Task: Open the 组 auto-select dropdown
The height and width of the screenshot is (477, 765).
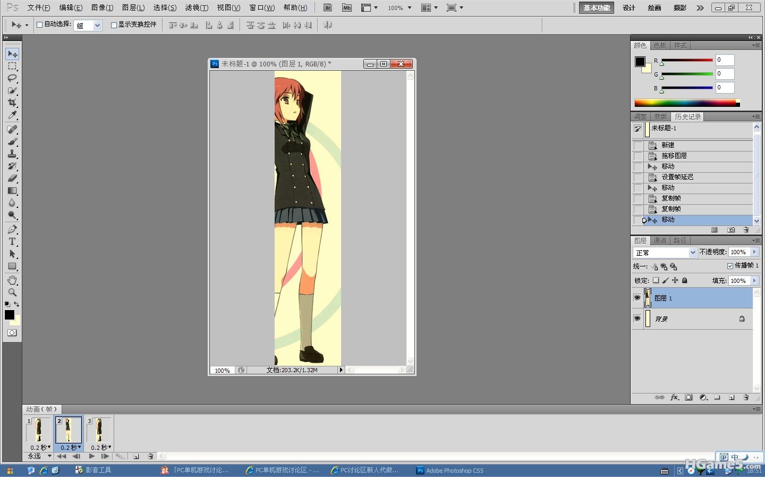Action: click(97, 25)
